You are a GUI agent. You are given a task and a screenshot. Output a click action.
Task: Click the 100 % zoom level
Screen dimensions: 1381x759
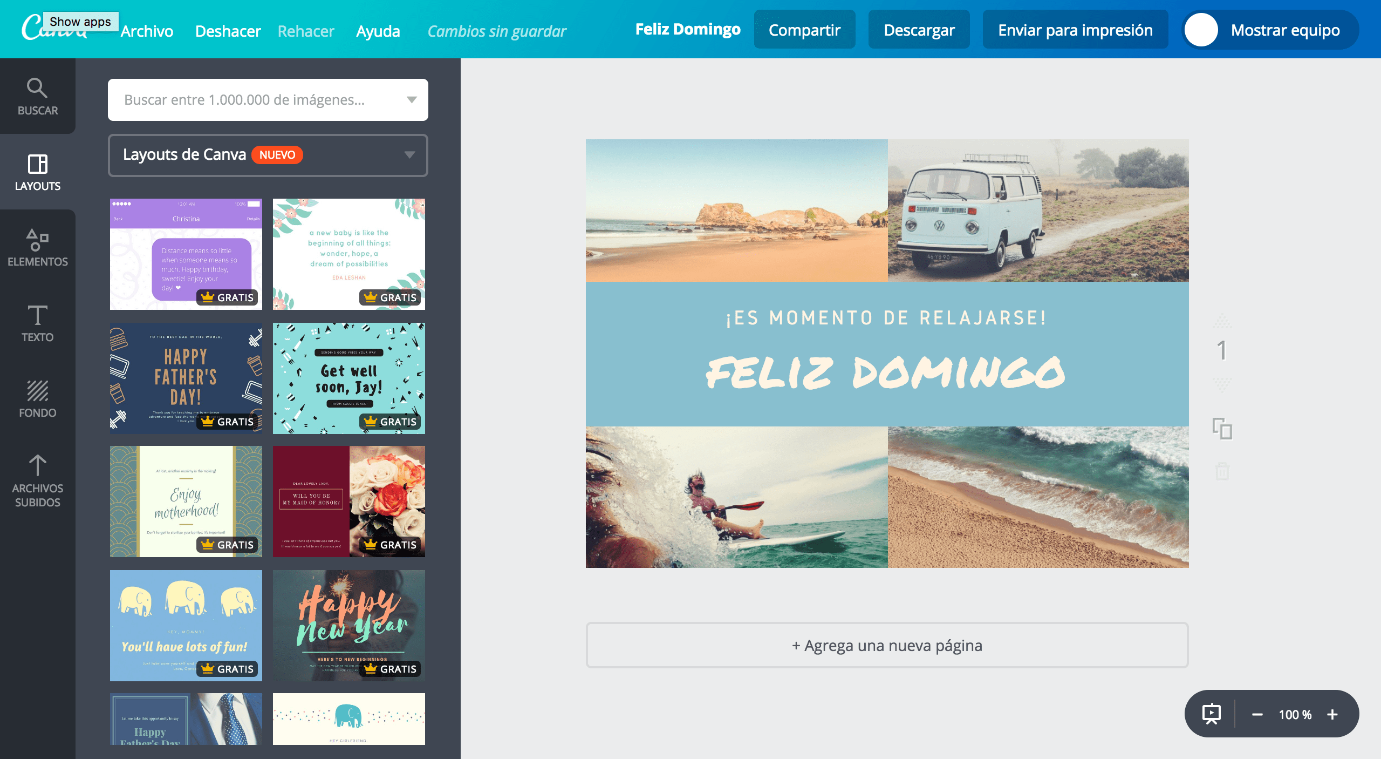tap(1295, 714)
